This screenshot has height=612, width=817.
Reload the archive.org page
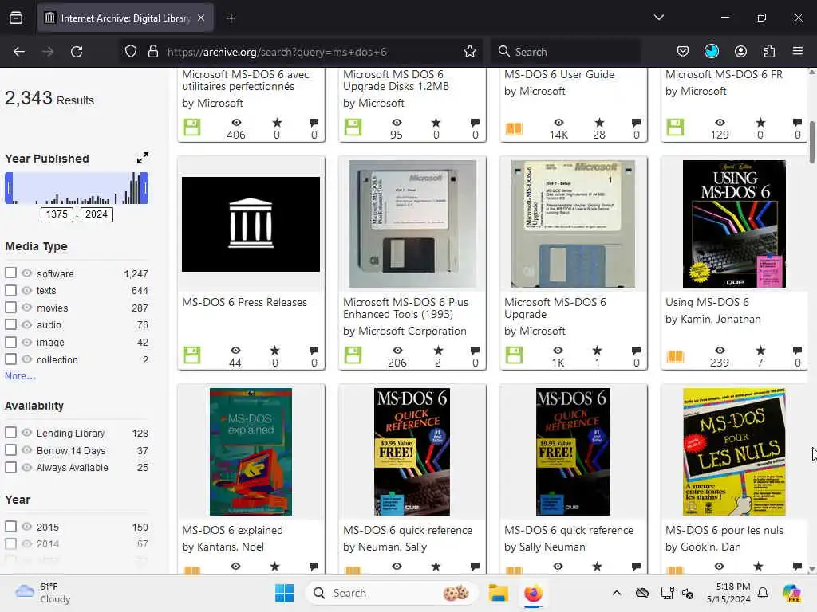pyautogui.click(x=77, y=52)
